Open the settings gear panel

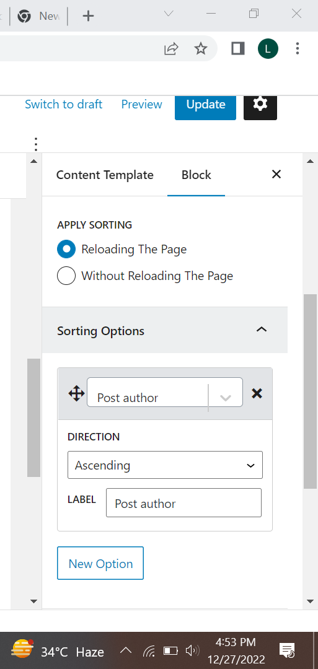coord(260,105)
